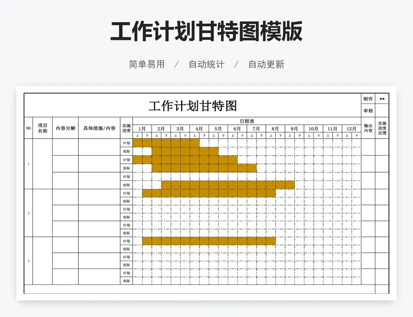Image resolution: width=413 pixels, height=317 pixels.
Task: Select the 制作 label cell
Action: tap(368, 99)
